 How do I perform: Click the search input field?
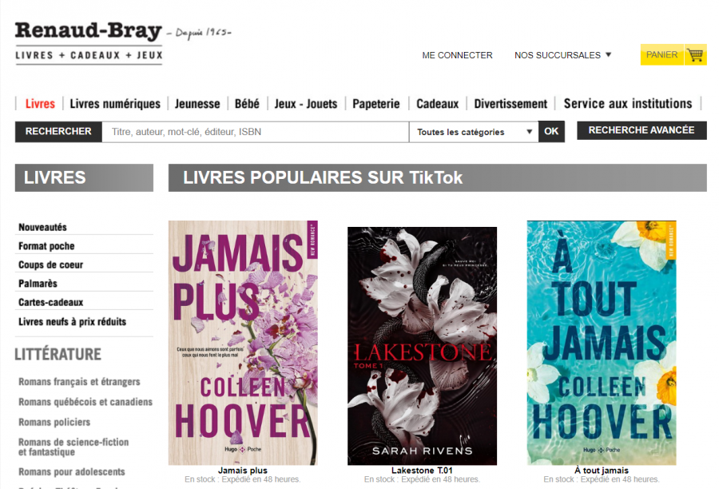[x=256, y=132]
